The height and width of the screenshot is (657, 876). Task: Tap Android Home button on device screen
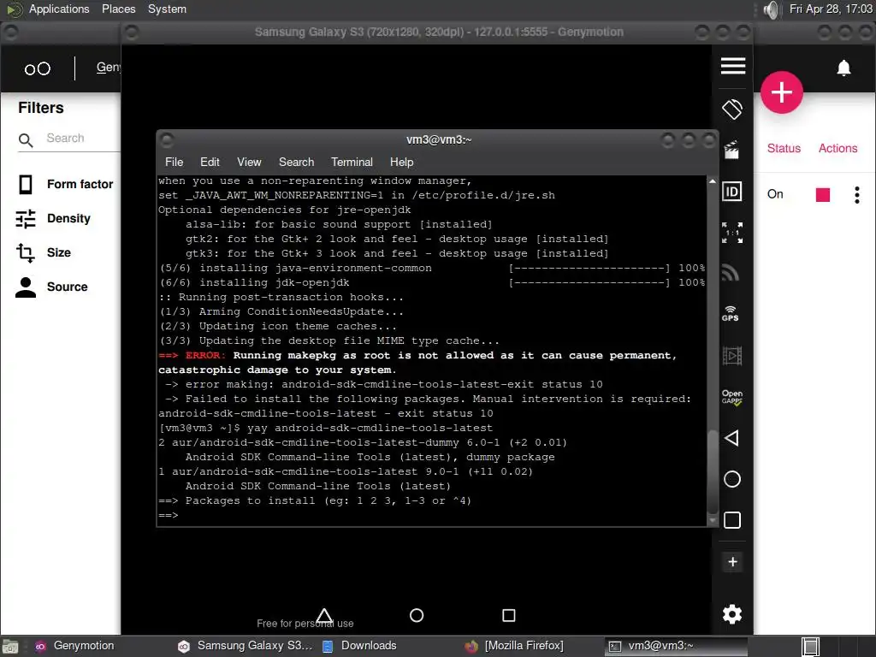tap(417, 615)
